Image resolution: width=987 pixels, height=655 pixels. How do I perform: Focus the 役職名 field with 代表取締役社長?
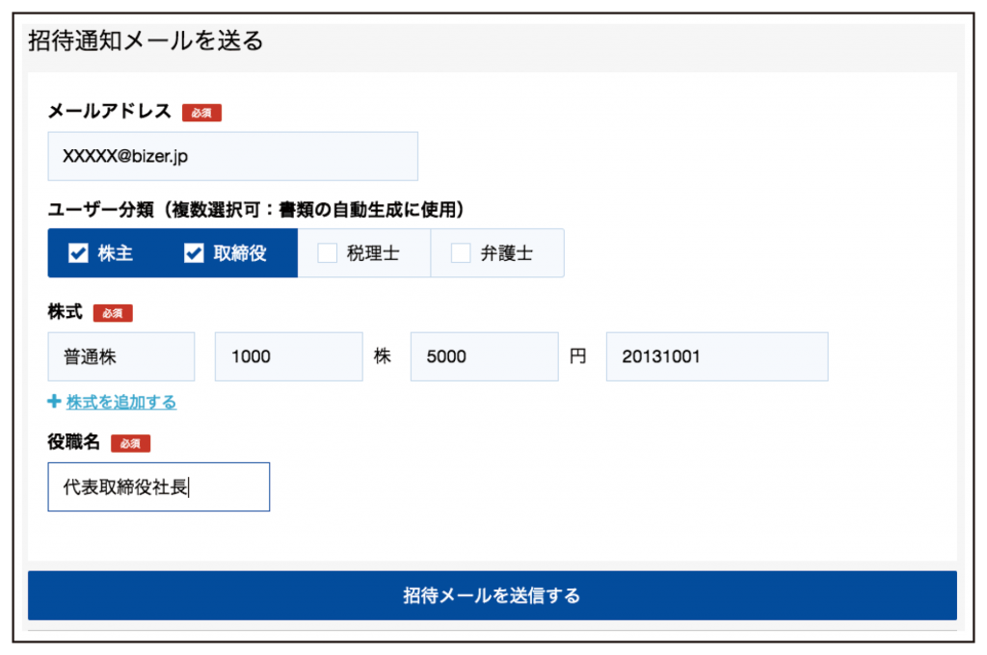pyautogui.click(x=159, y=487)
